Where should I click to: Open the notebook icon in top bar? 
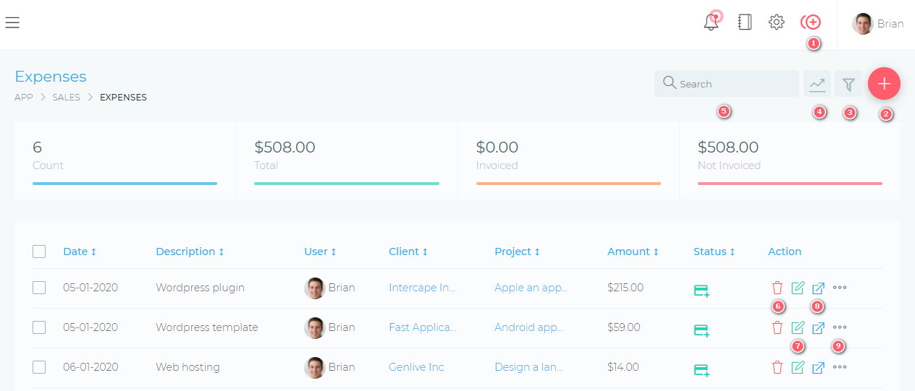pyautogui.click(x=744, y=22)
